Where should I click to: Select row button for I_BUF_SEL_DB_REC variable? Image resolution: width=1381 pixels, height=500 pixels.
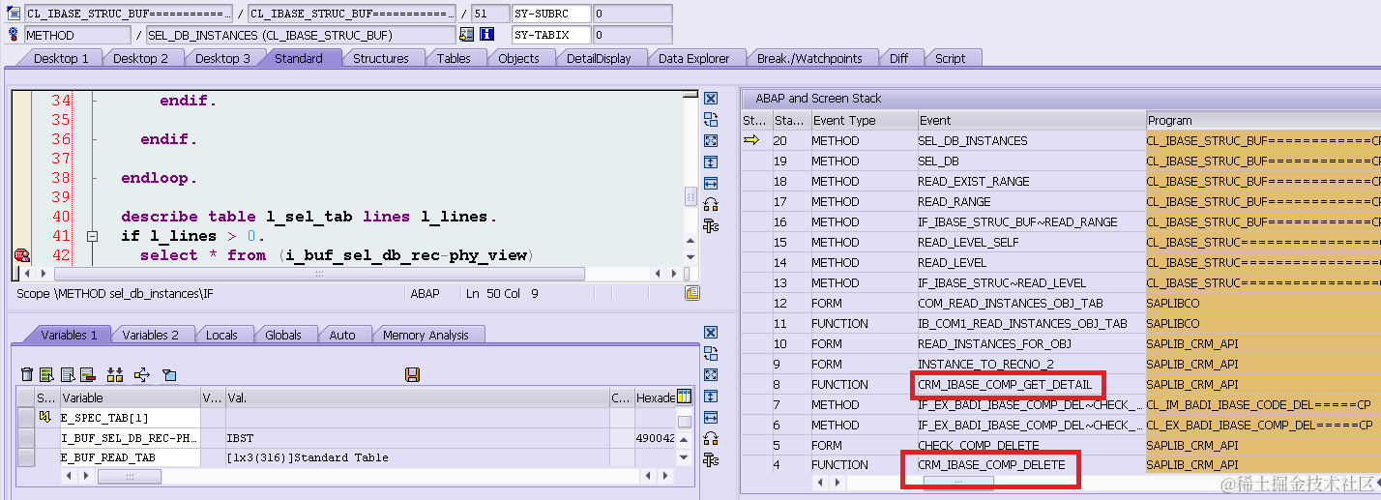tap(26, 437)
